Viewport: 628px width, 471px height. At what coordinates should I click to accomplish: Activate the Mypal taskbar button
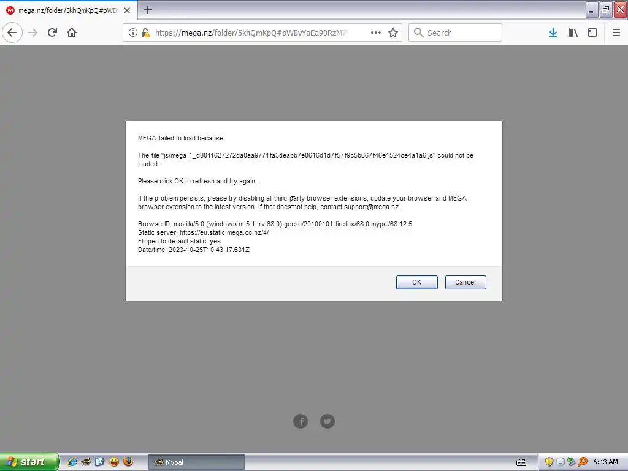point(196,462)
